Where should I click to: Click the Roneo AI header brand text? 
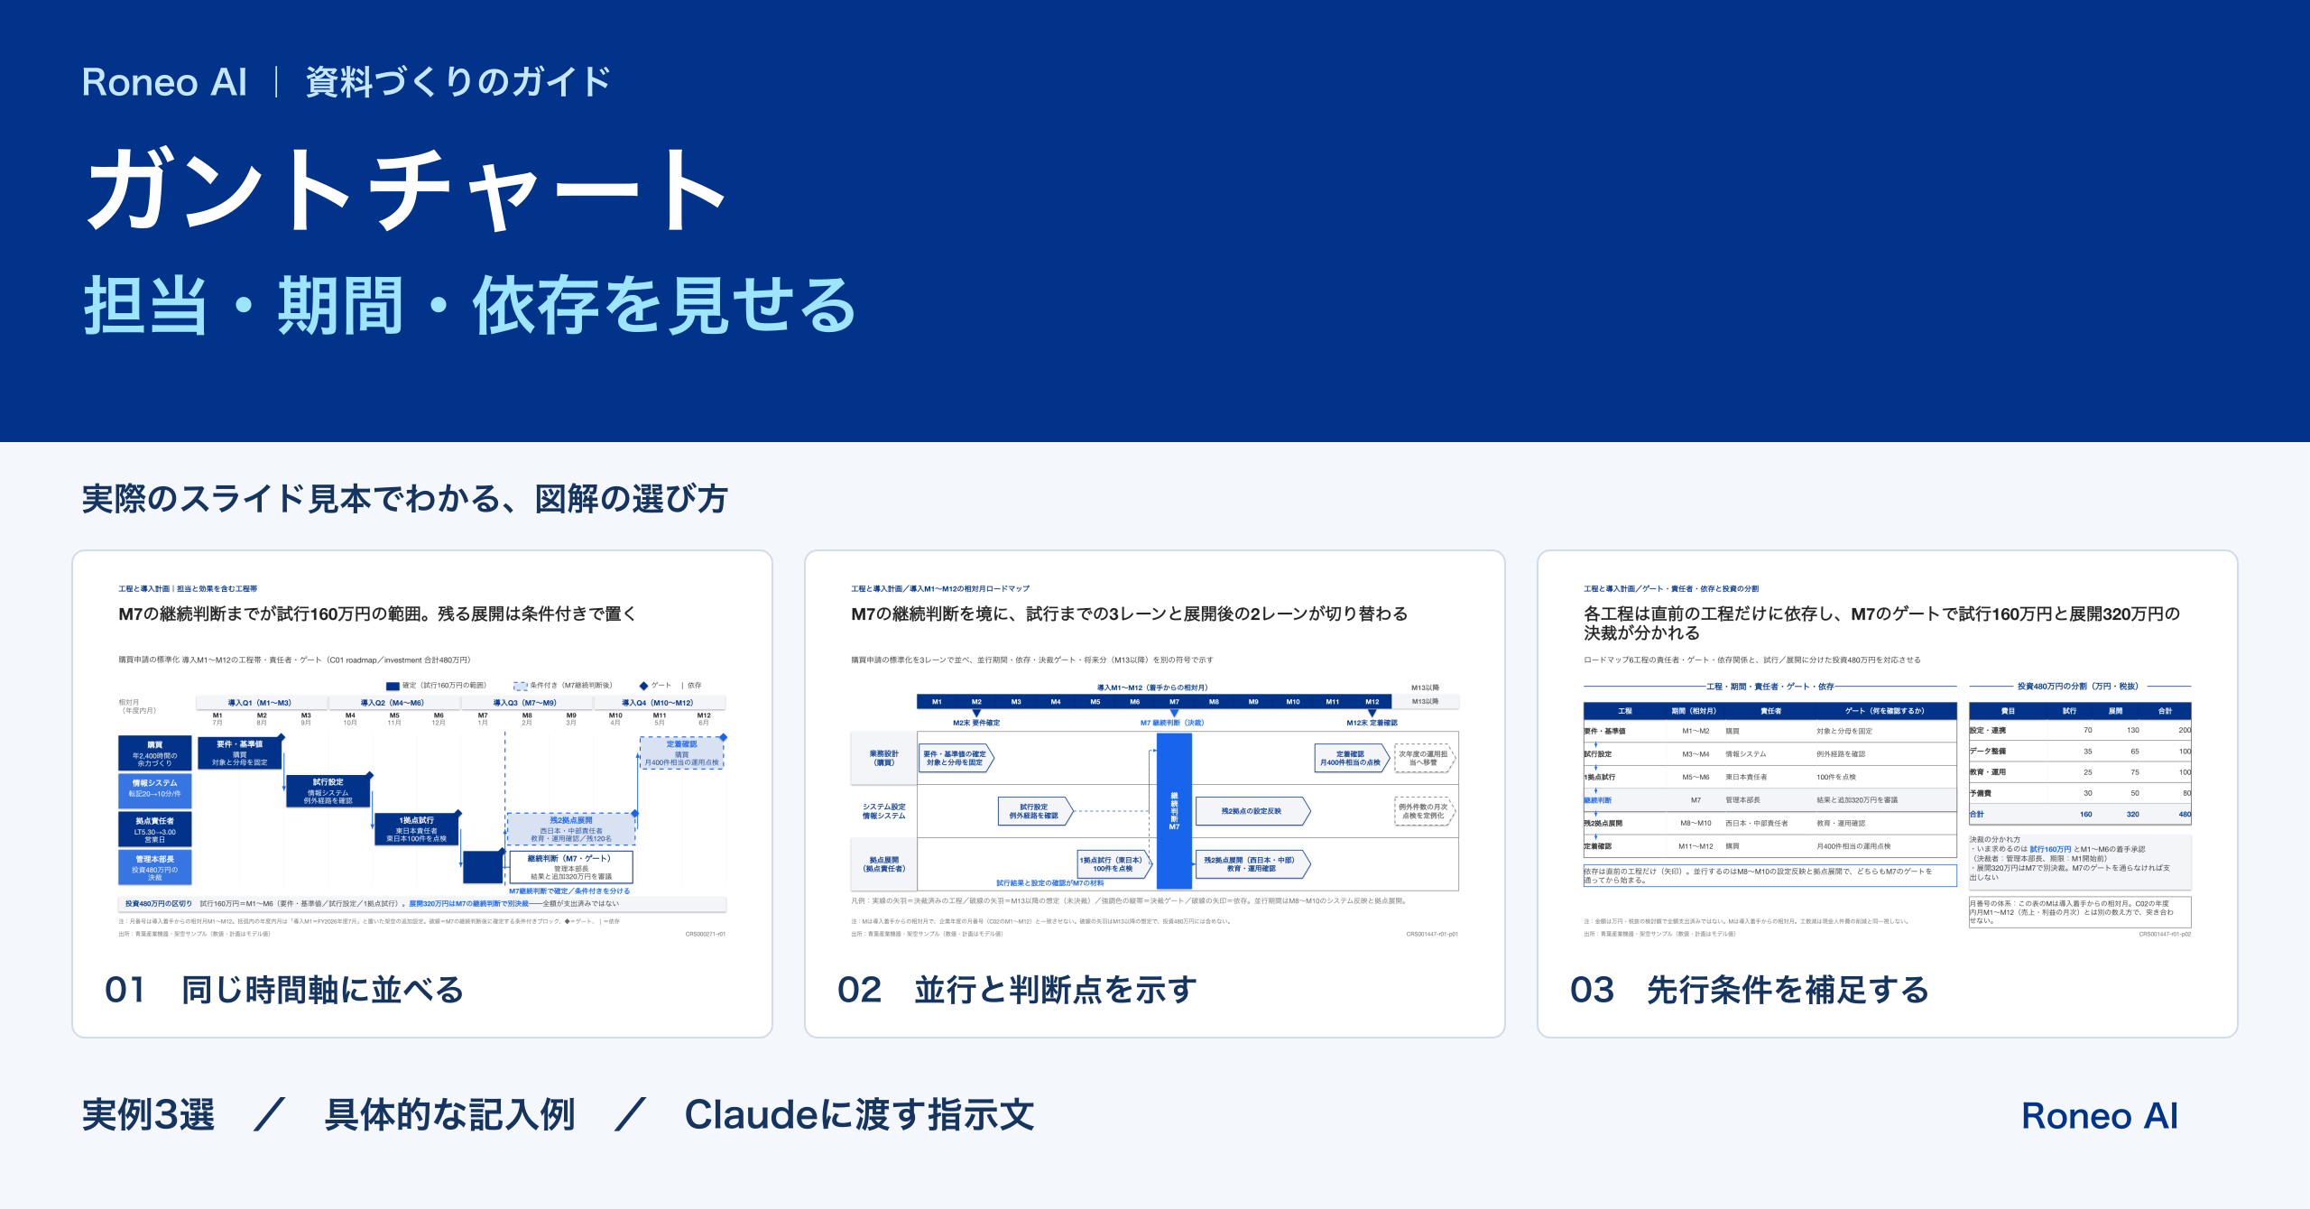pyautogui.click(x=164, y=82)
